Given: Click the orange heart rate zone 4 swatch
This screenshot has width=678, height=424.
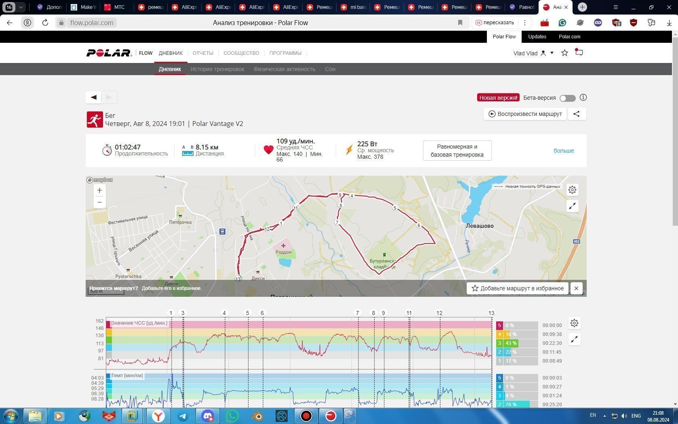Looking at the screenshot, I should point(499,334).
